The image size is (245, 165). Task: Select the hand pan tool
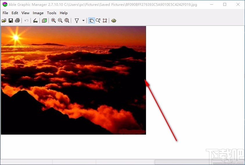tap(91, 21)
